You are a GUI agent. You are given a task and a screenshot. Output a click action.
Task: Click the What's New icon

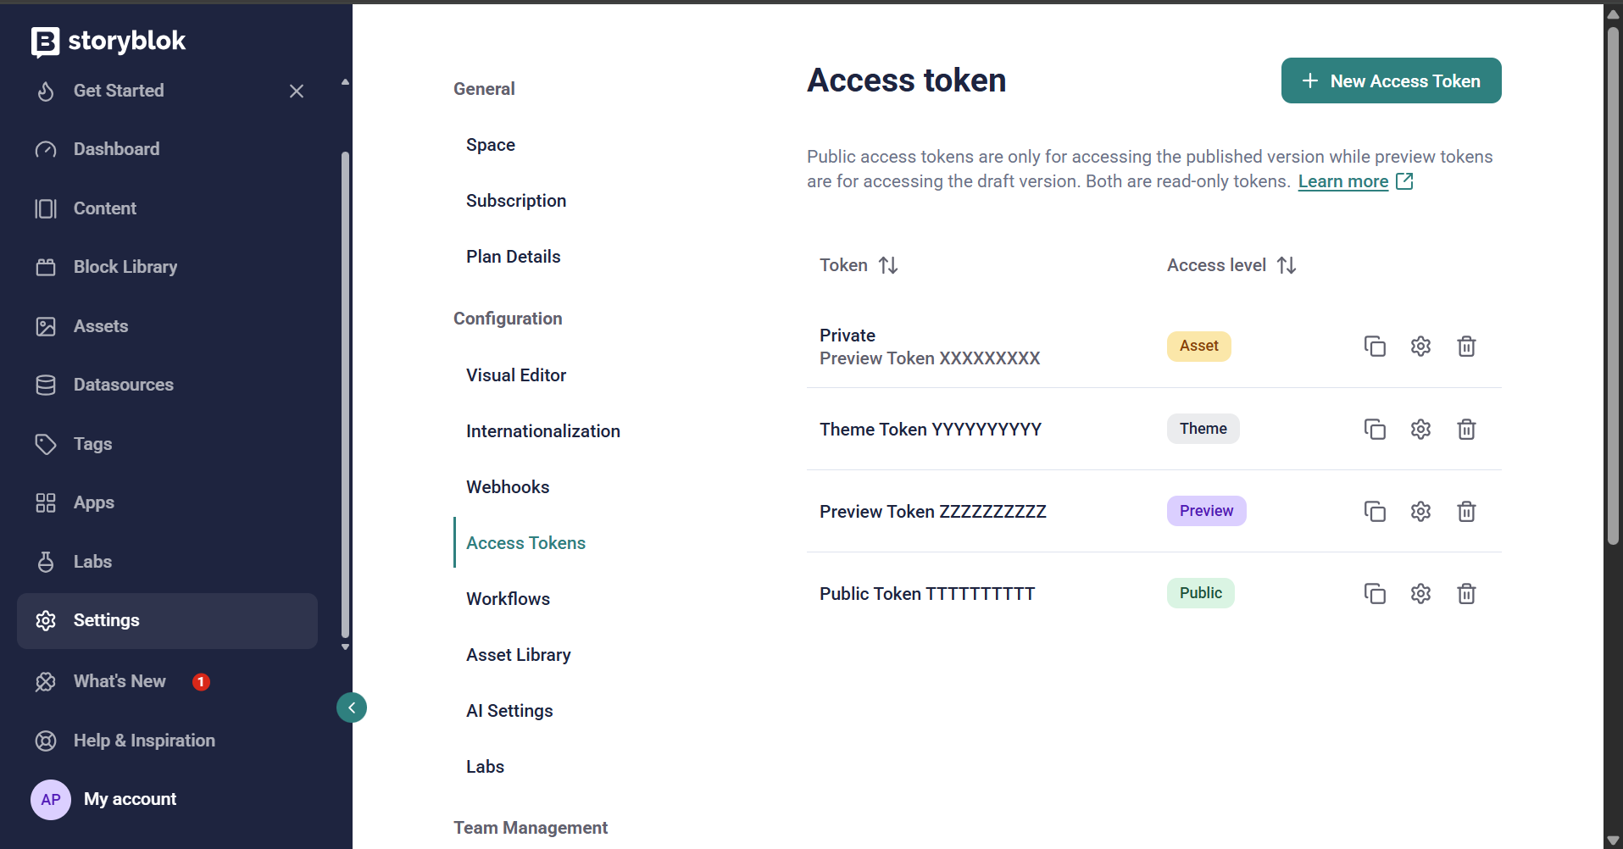pos(46,681)
